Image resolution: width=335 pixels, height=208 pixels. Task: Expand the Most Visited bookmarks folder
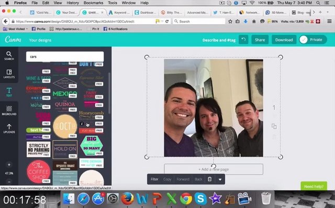[15, 29]
